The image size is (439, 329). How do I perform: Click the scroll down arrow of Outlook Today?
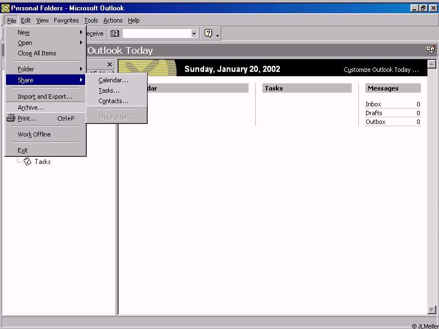(x=432, y=309)
